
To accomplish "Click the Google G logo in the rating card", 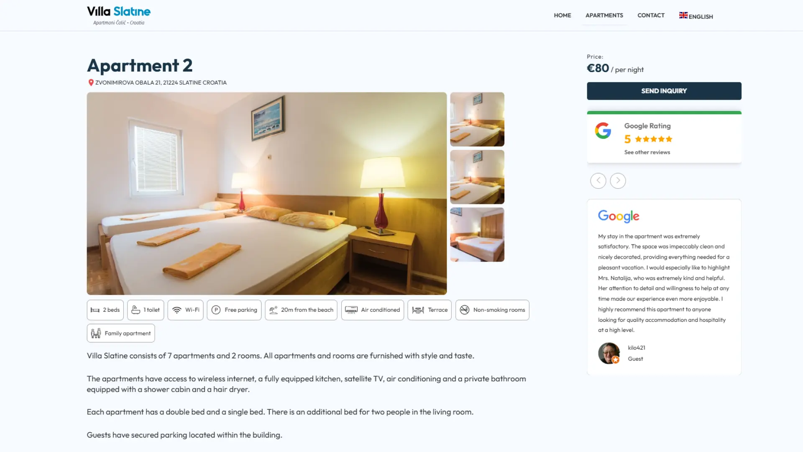I will coord(603,131).
